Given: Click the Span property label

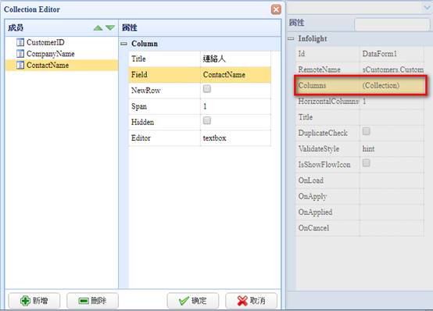Looking at the screenshot, I should click(139, 106).
